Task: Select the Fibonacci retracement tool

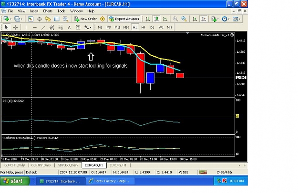Action: click(x=61, y=27)
